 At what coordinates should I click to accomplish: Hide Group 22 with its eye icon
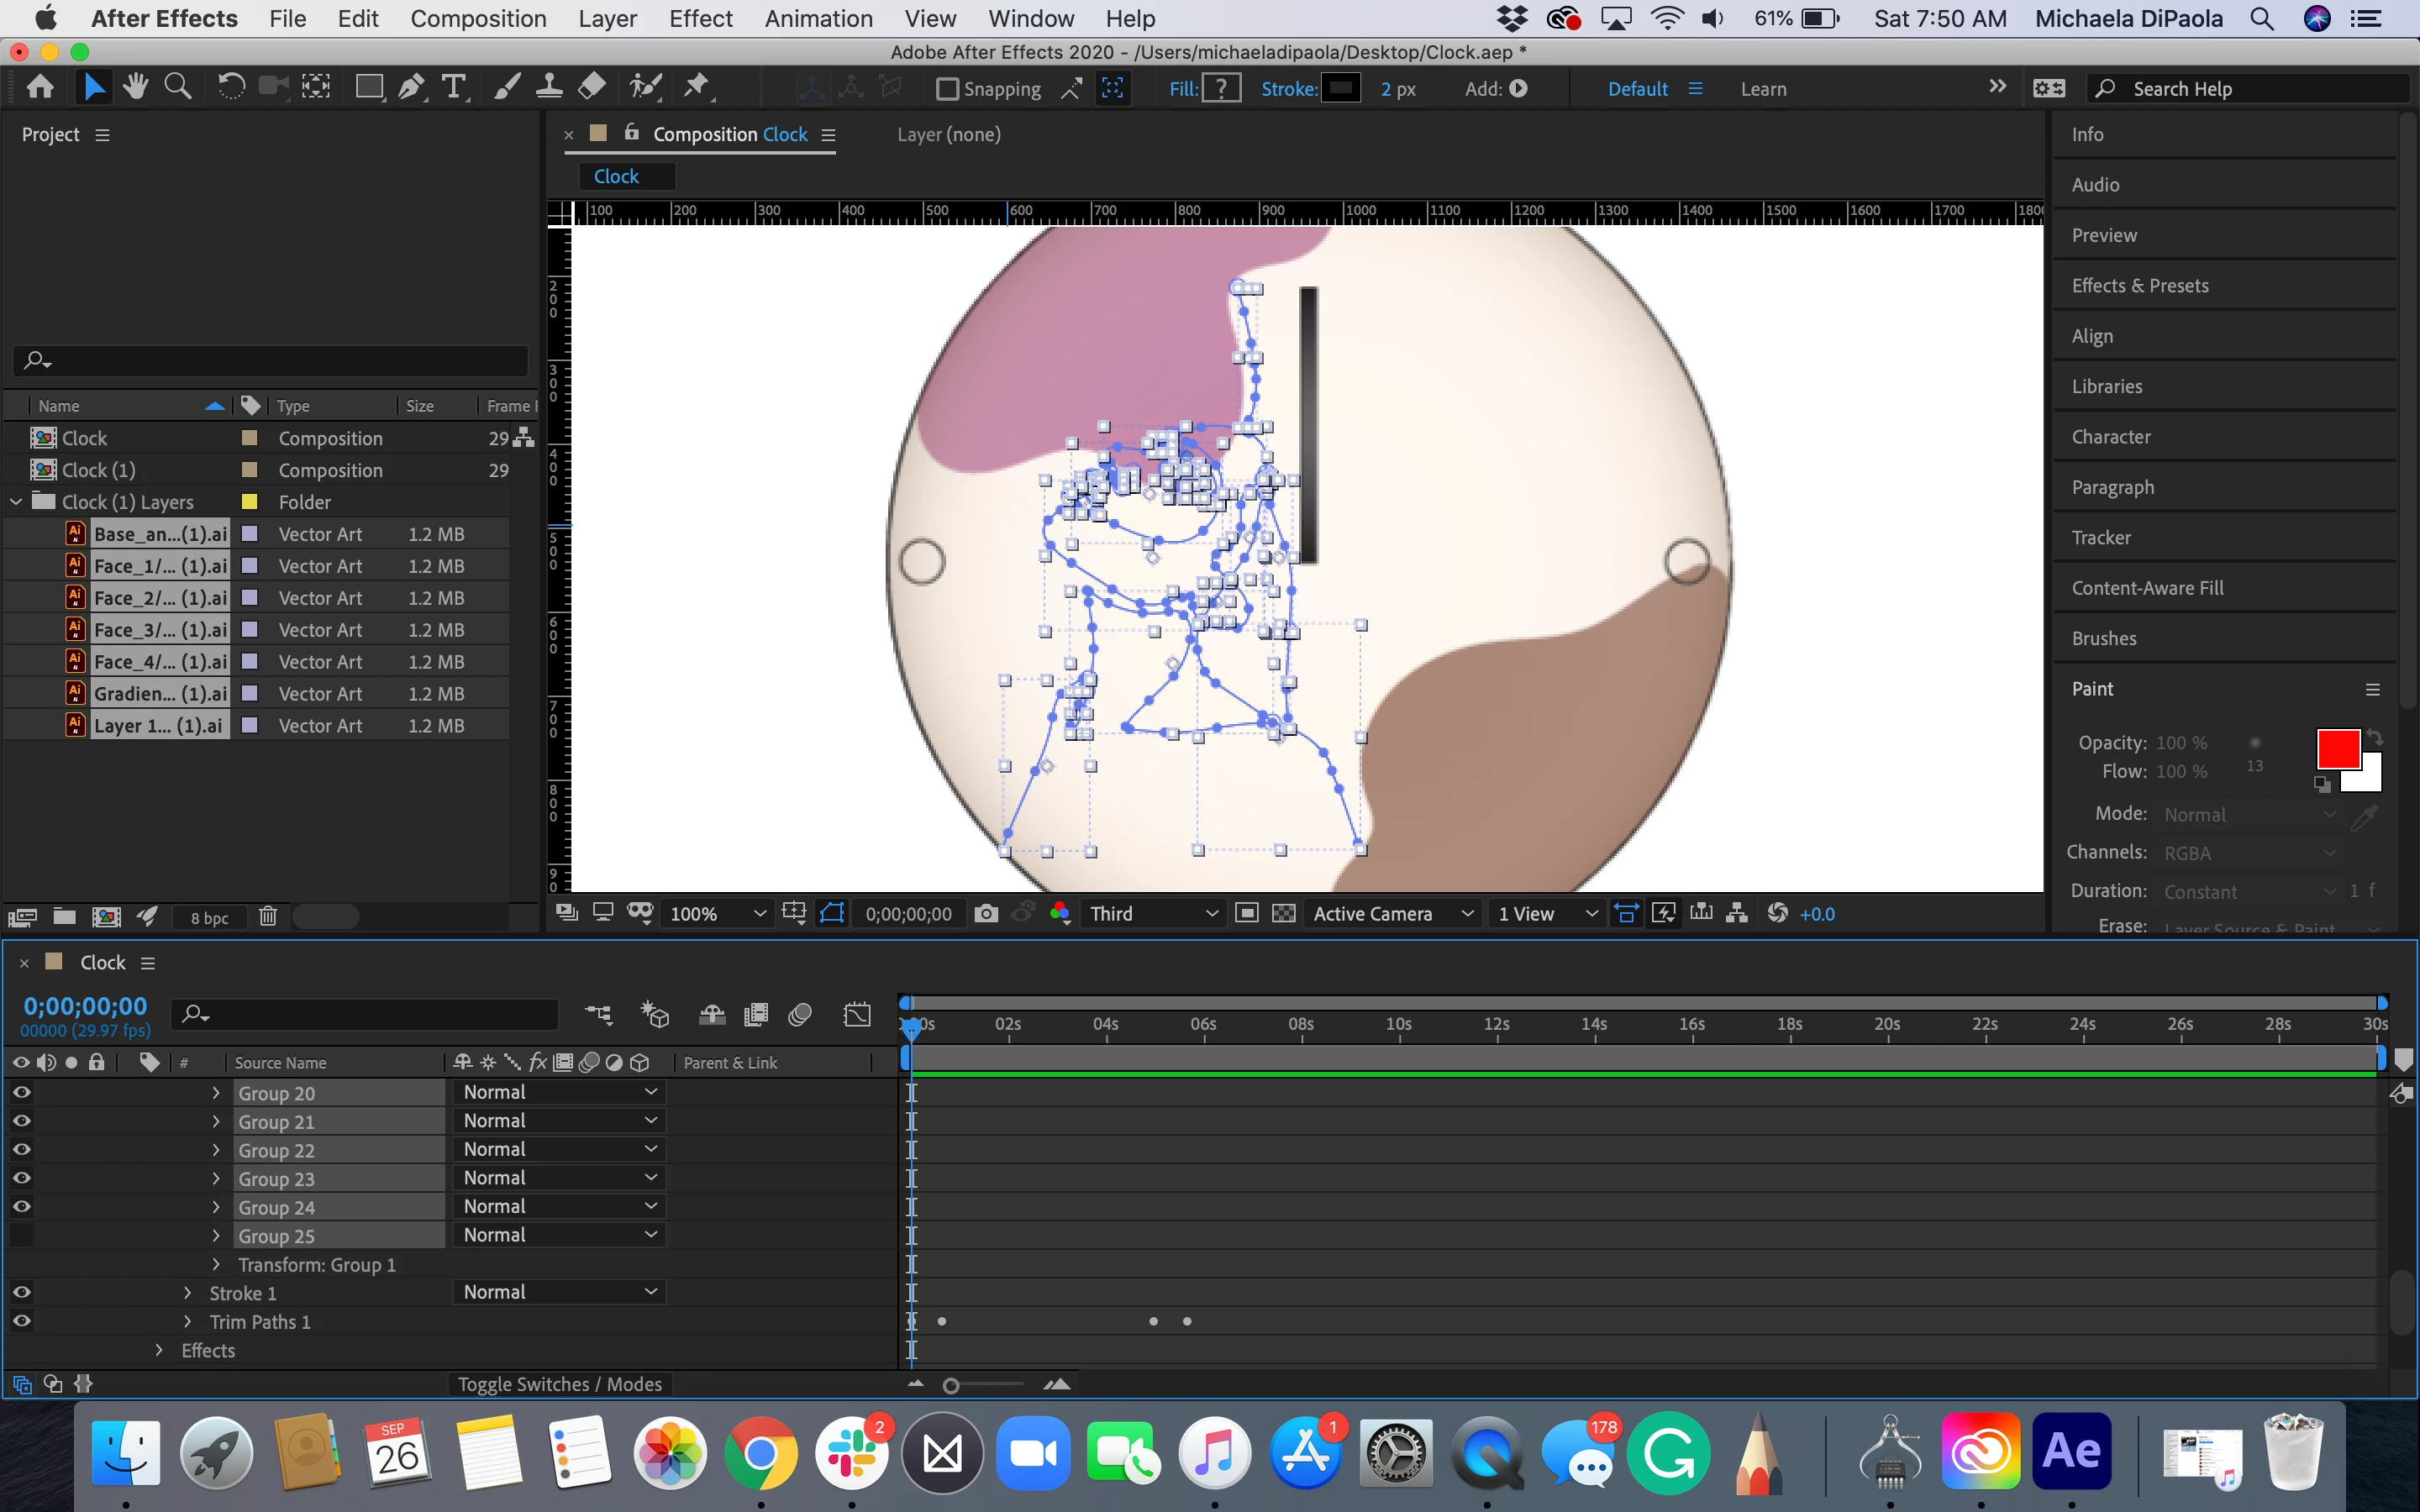click(x=21, y=1150)
